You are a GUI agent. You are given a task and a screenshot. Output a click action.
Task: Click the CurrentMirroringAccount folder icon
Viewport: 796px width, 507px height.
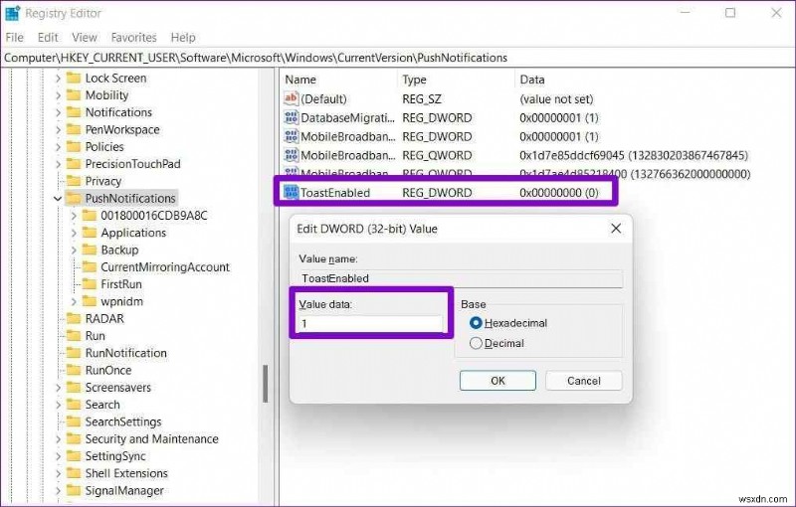pos(90,267)
